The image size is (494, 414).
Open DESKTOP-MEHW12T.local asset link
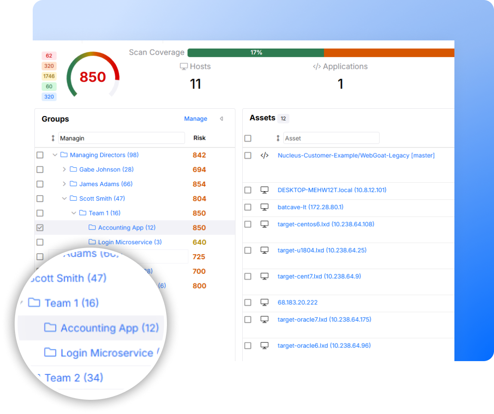pyautogui.click(x=332, y=190)
